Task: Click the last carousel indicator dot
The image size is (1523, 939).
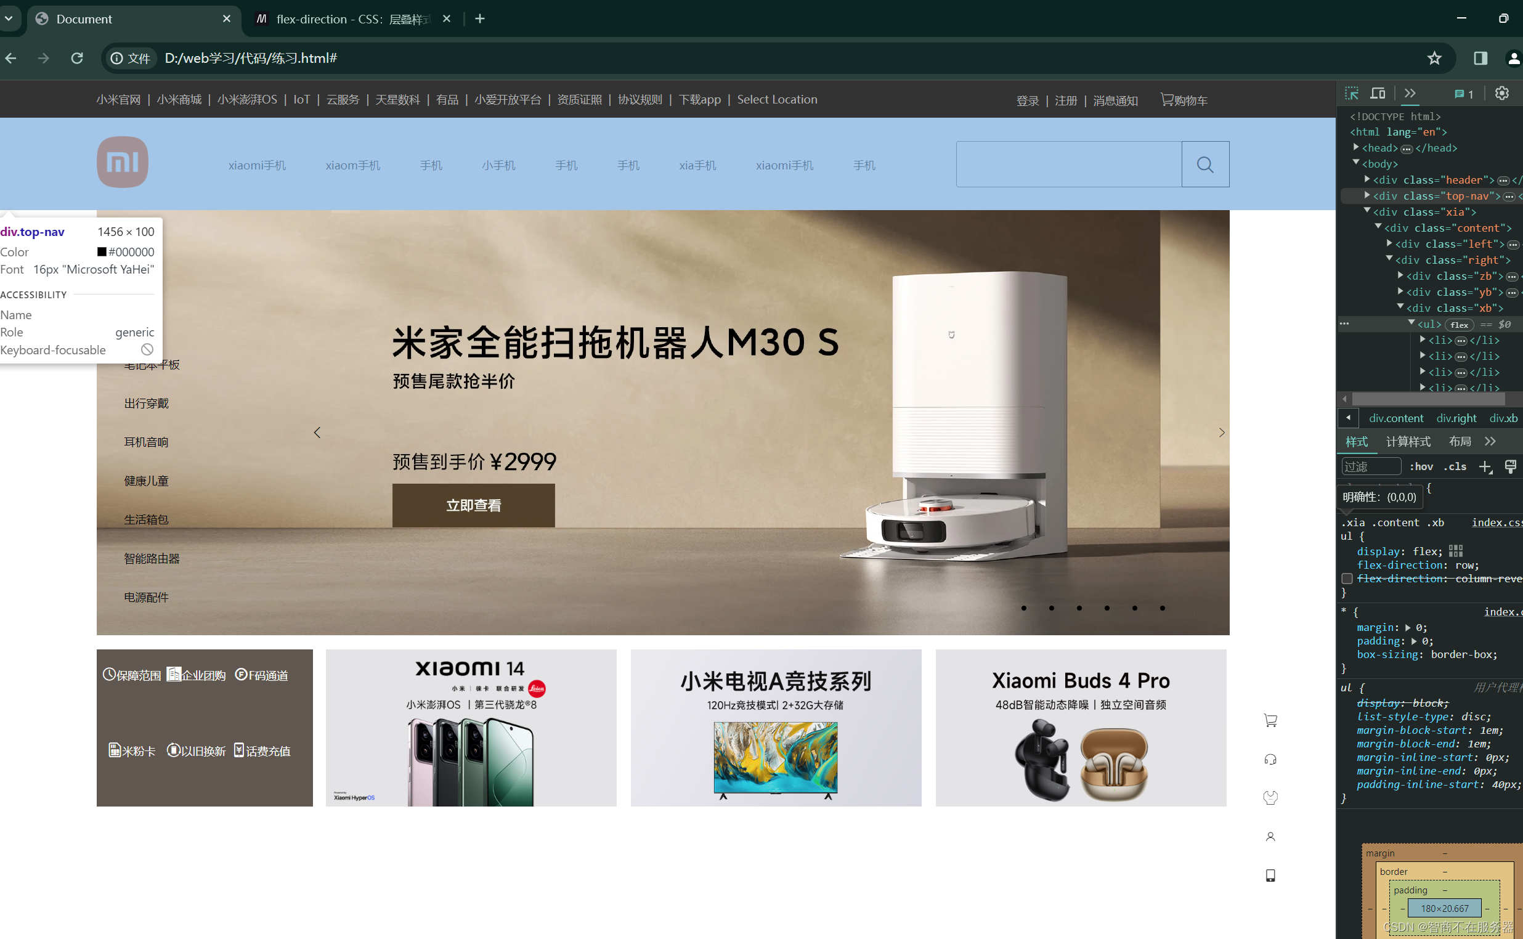Action: pyautogui.click(x=1162, y=608)
